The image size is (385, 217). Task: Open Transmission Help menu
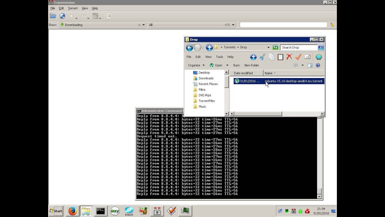tap(95, 8)
